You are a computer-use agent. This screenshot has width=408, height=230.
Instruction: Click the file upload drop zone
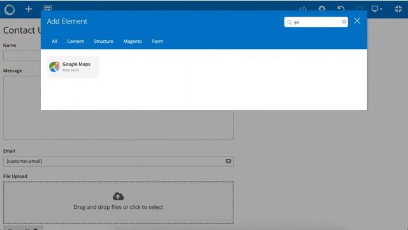tap(119, 203)
